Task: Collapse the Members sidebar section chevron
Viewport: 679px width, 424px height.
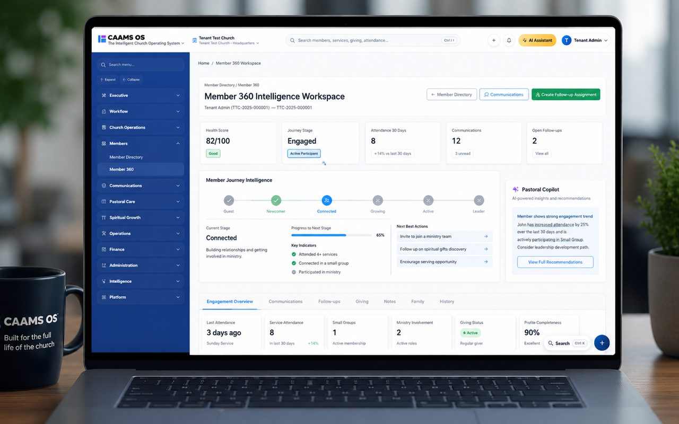Action: point(178,144)
